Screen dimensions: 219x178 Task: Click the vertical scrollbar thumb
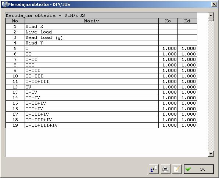pyautogui.click(x=211, y=19)
